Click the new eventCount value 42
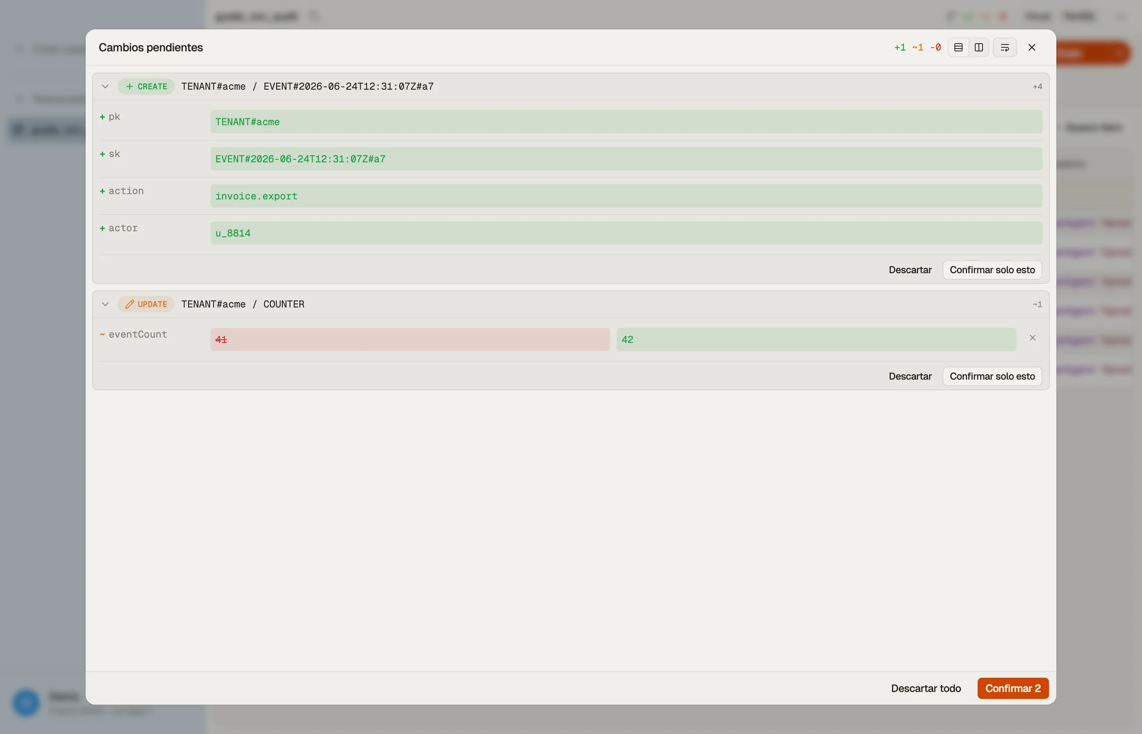Viewport: 1142px width, 734px height. [x=816, y=340]
